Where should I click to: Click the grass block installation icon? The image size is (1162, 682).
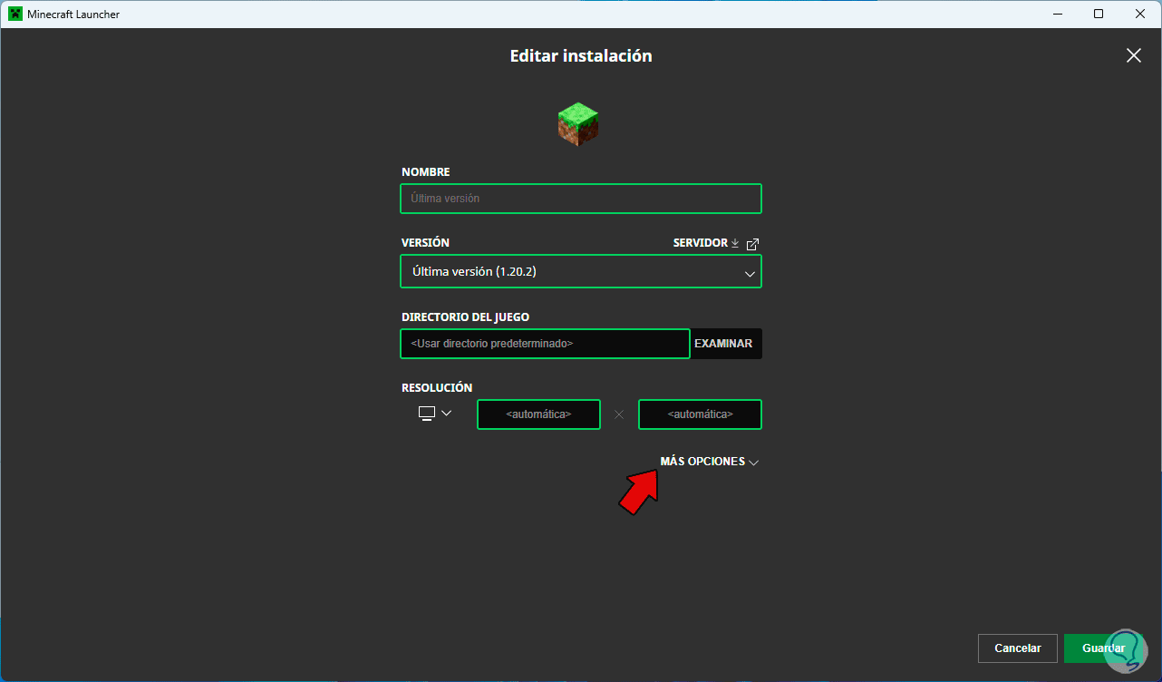click(578, 124)
